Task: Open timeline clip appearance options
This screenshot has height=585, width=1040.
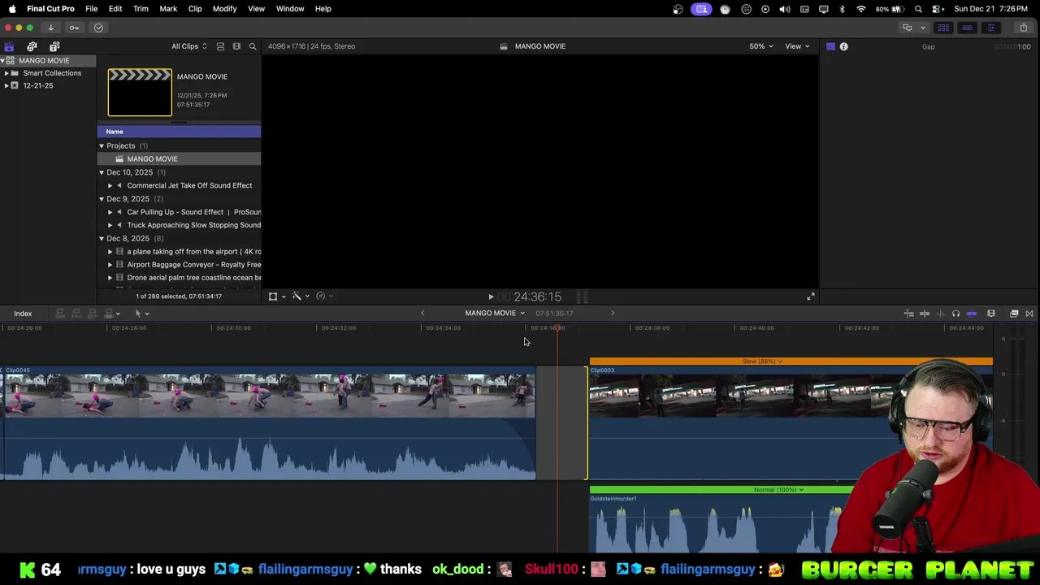Action: [991, 314]
